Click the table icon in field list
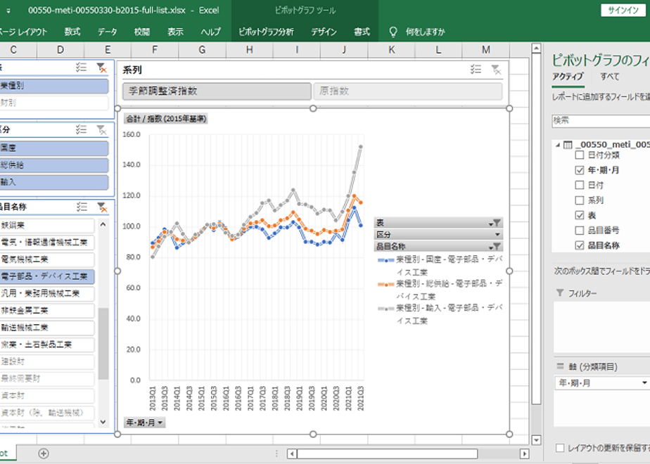This screenshot has width=650, height=464. click(568, 145)
